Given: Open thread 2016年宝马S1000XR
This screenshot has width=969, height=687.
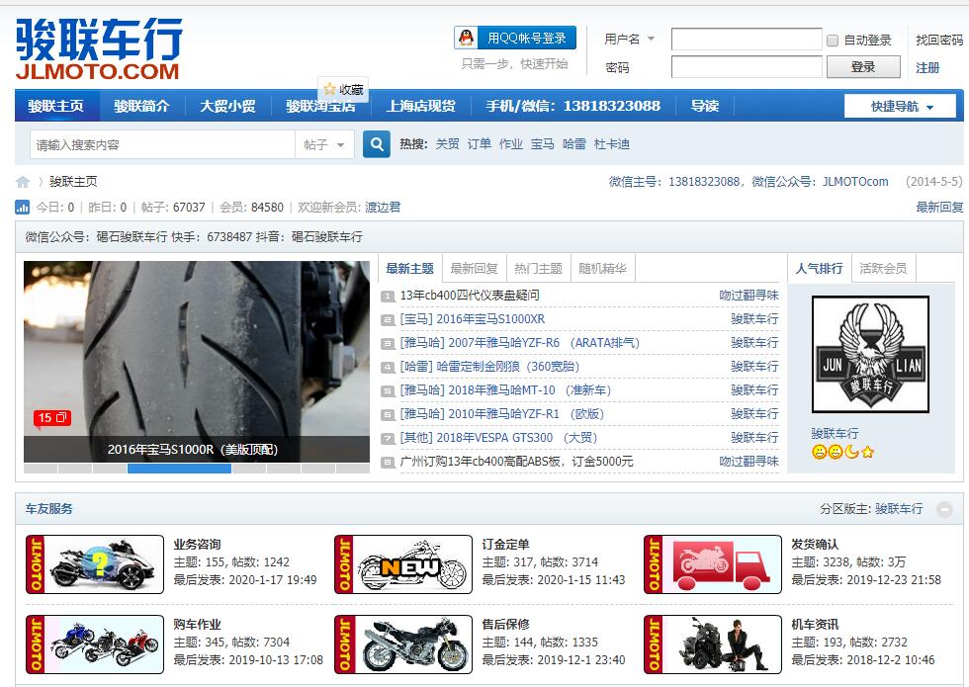Looking at the screenshot, I should tap(490, 318).
